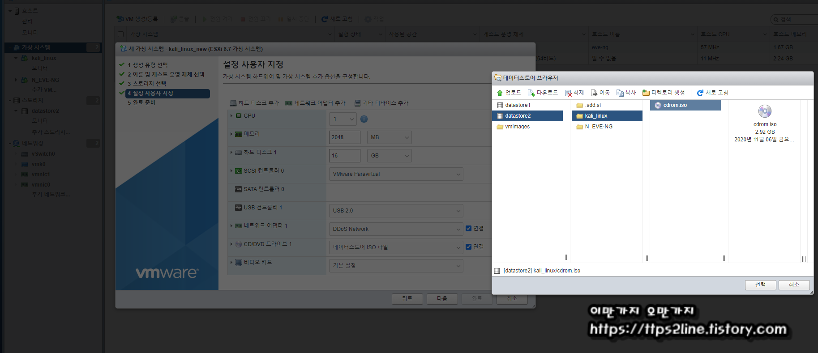
Task: Click the wizard Next button
Action: (x=442, y=298)
